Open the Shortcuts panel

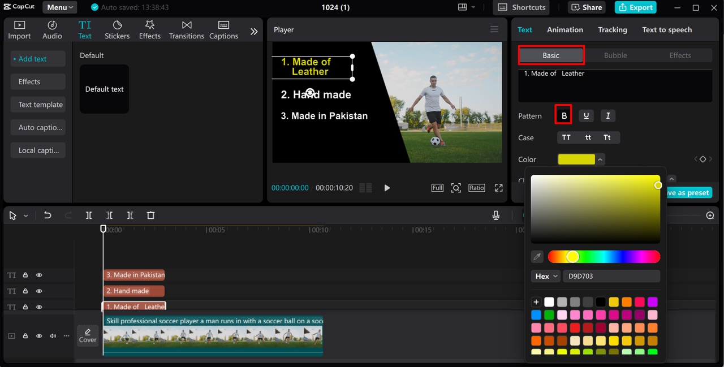(x=522, y=7)
